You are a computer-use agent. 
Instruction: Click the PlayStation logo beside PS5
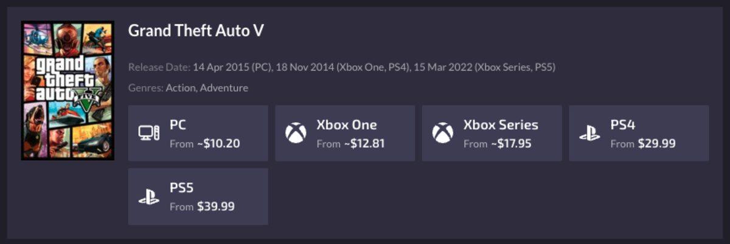click(x=149, y=197)
